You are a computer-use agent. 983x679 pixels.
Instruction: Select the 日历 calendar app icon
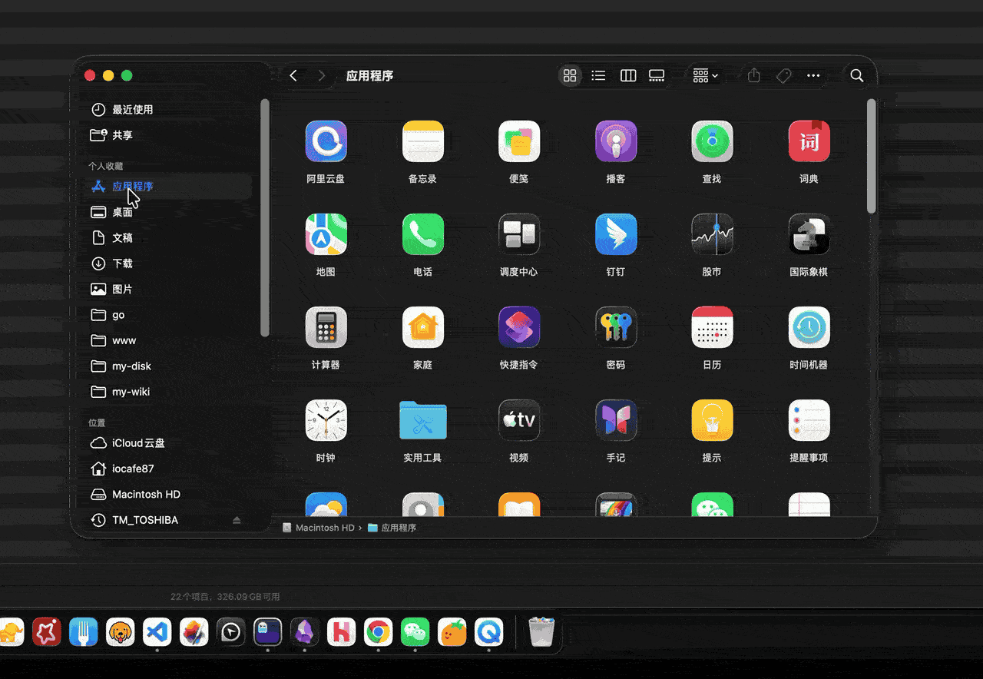coord(712,327)
